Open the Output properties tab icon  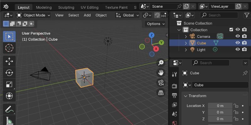pos(174,95)
